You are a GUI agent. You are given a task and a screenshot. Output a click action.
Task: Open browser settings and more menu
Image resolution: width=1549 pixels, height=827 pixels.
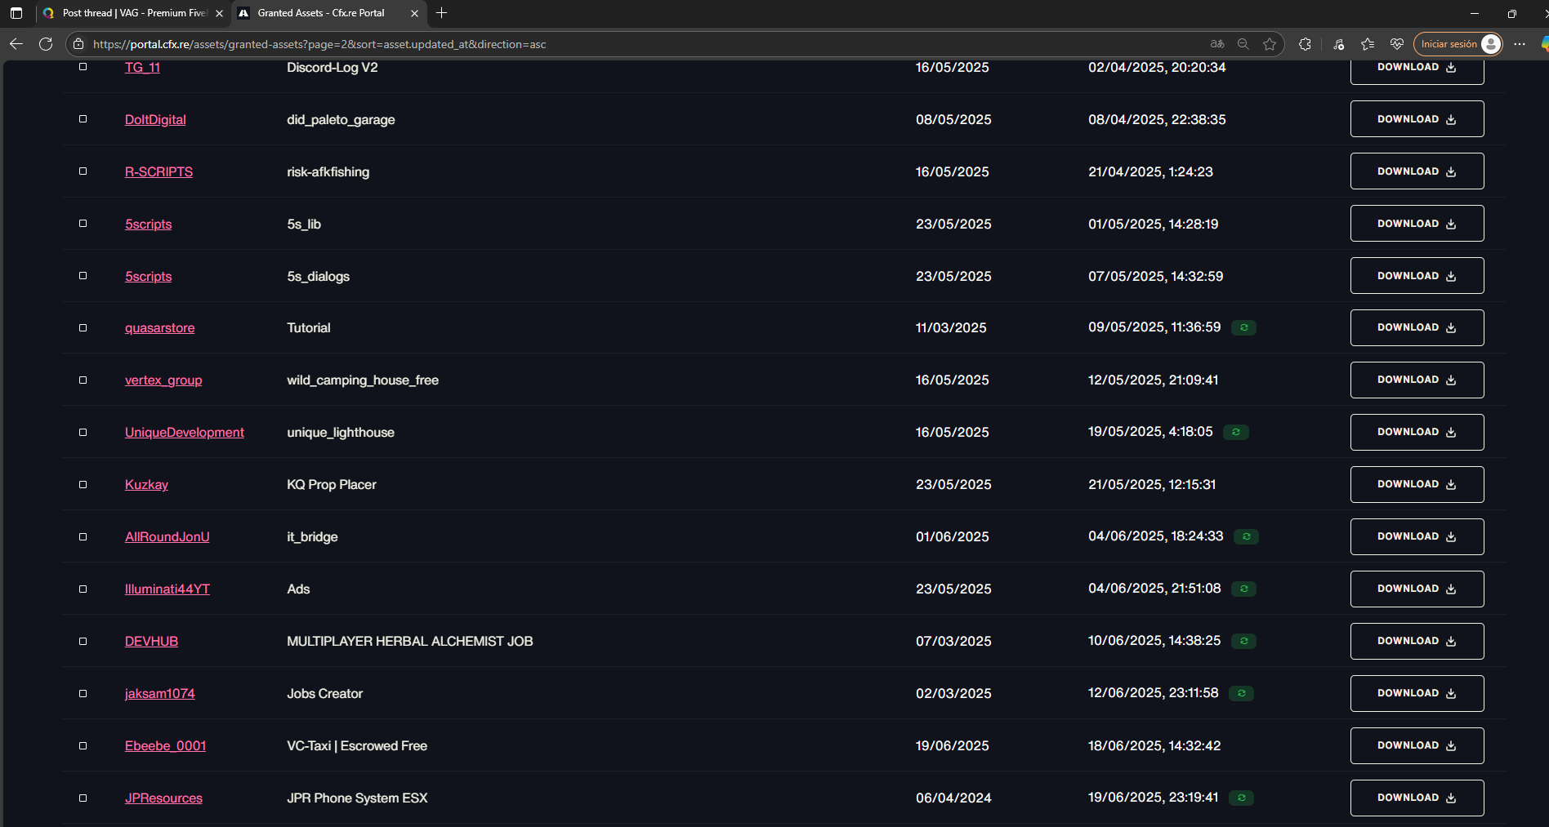[x=1520, y=44]
